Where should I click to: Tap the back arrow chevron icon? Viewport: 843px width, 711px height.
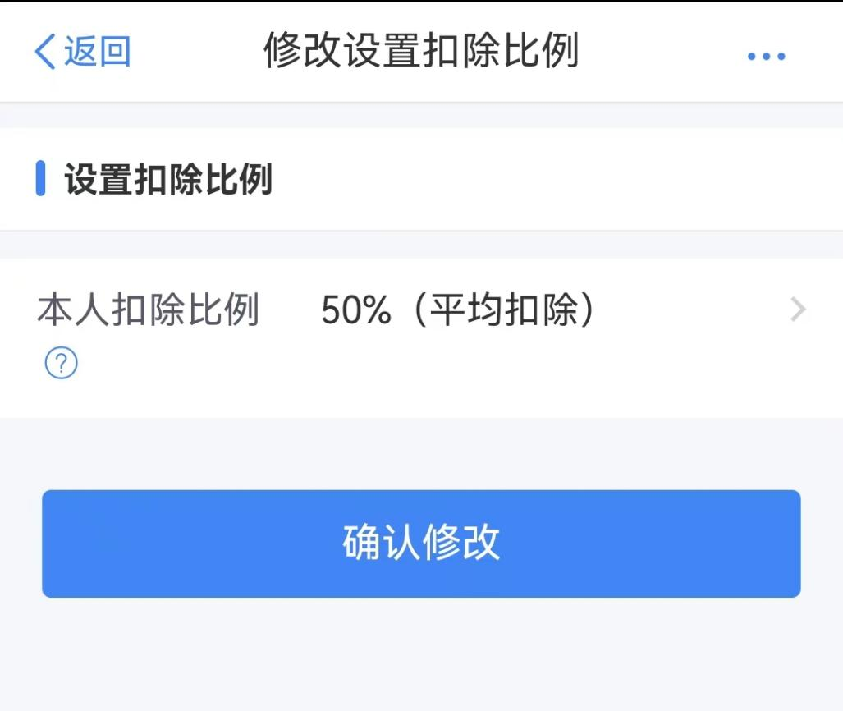tap(44, 52)
